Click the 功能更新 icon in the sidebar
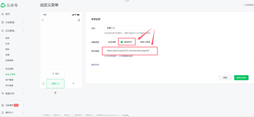This screenshot has height=117, width=254. [2, 105]
